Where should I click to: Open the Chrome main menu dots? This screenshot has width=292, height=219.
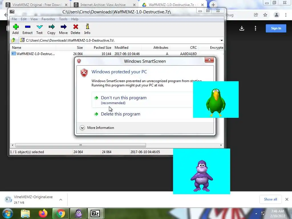[286, 15]
